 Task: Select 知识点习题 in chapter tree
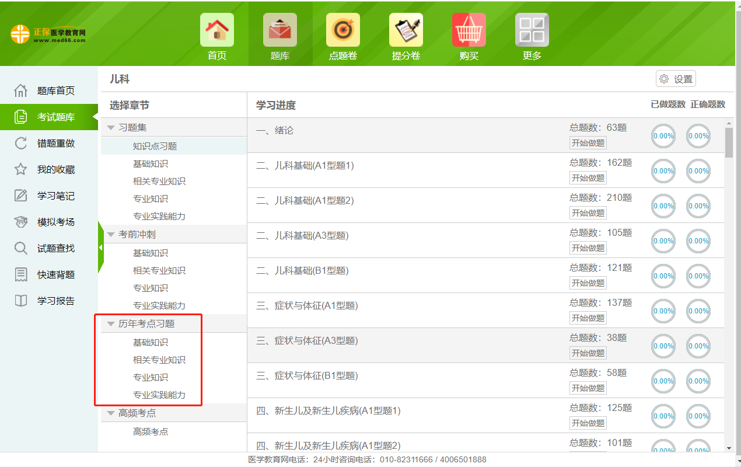coord(155,146)
